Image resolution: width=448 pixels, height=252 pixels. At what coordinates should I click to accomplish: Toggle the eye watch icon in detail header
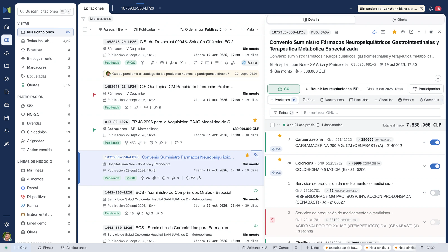tap(403, 32)
